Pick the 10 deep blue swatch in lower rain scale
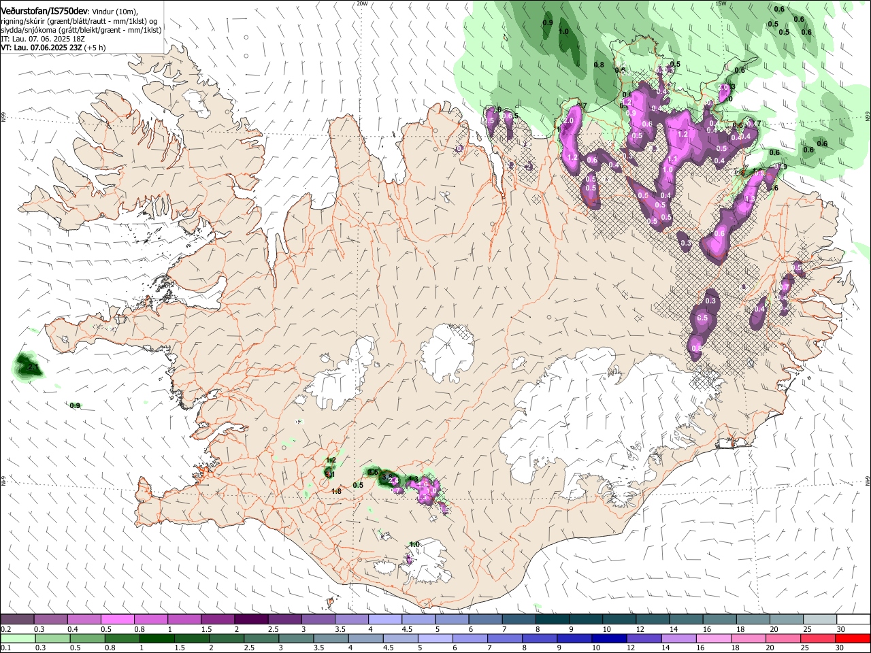Screen dimensions: 871x653 click(609, 638)
